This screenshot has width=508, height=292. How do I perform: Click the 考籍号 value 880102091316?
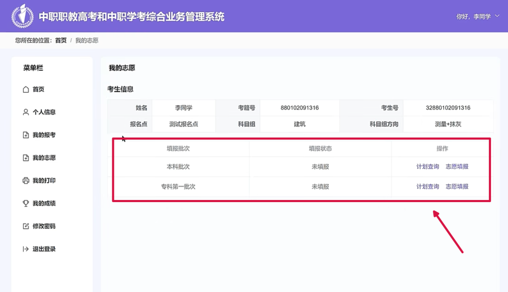pos(300,108)
